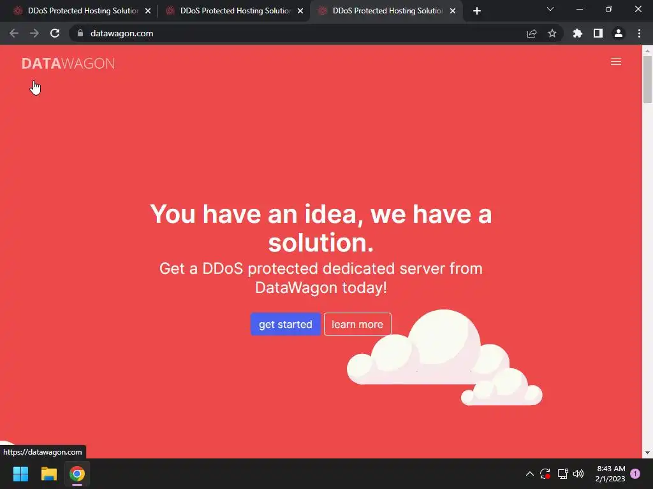The height and width of the screenshot is (489, 653).
Task: Restore down the Chrome window
Action: coord(609,9)
